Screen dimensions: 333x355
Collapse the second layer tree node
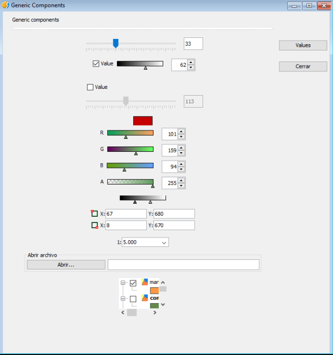pyautogui.click(x=123, y=299)
